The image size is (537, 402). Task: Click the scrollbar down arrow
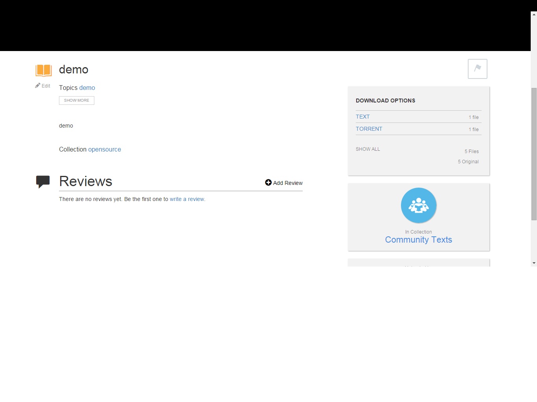click(x=533, y=263)
